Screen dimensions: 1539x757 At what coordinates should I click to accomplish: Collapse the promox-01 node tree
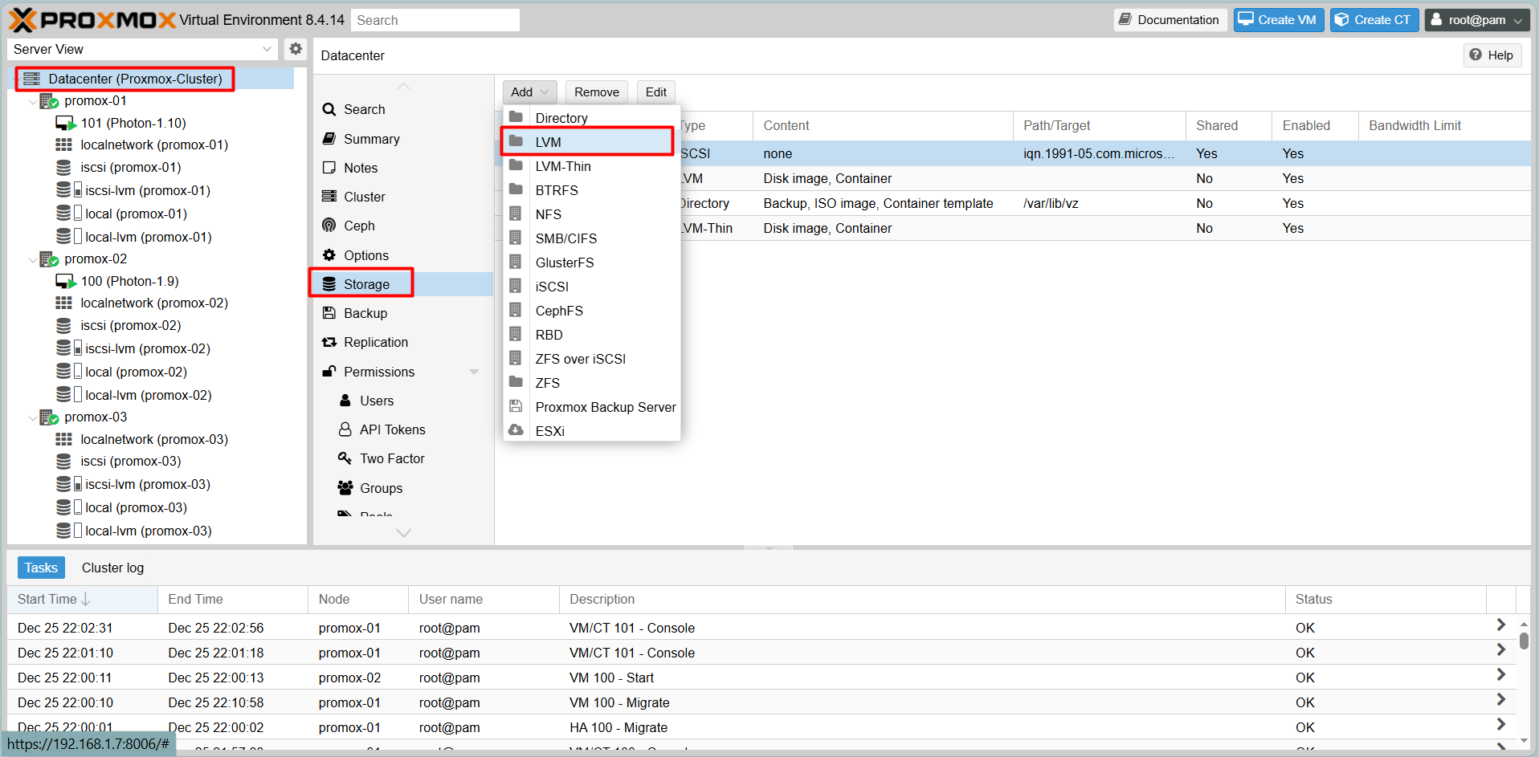(33, 101)
